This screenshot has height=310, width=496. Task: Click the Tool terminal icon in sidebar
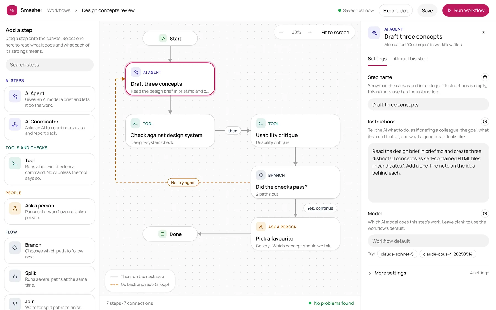pyautogui.click(x=15, y=163)
